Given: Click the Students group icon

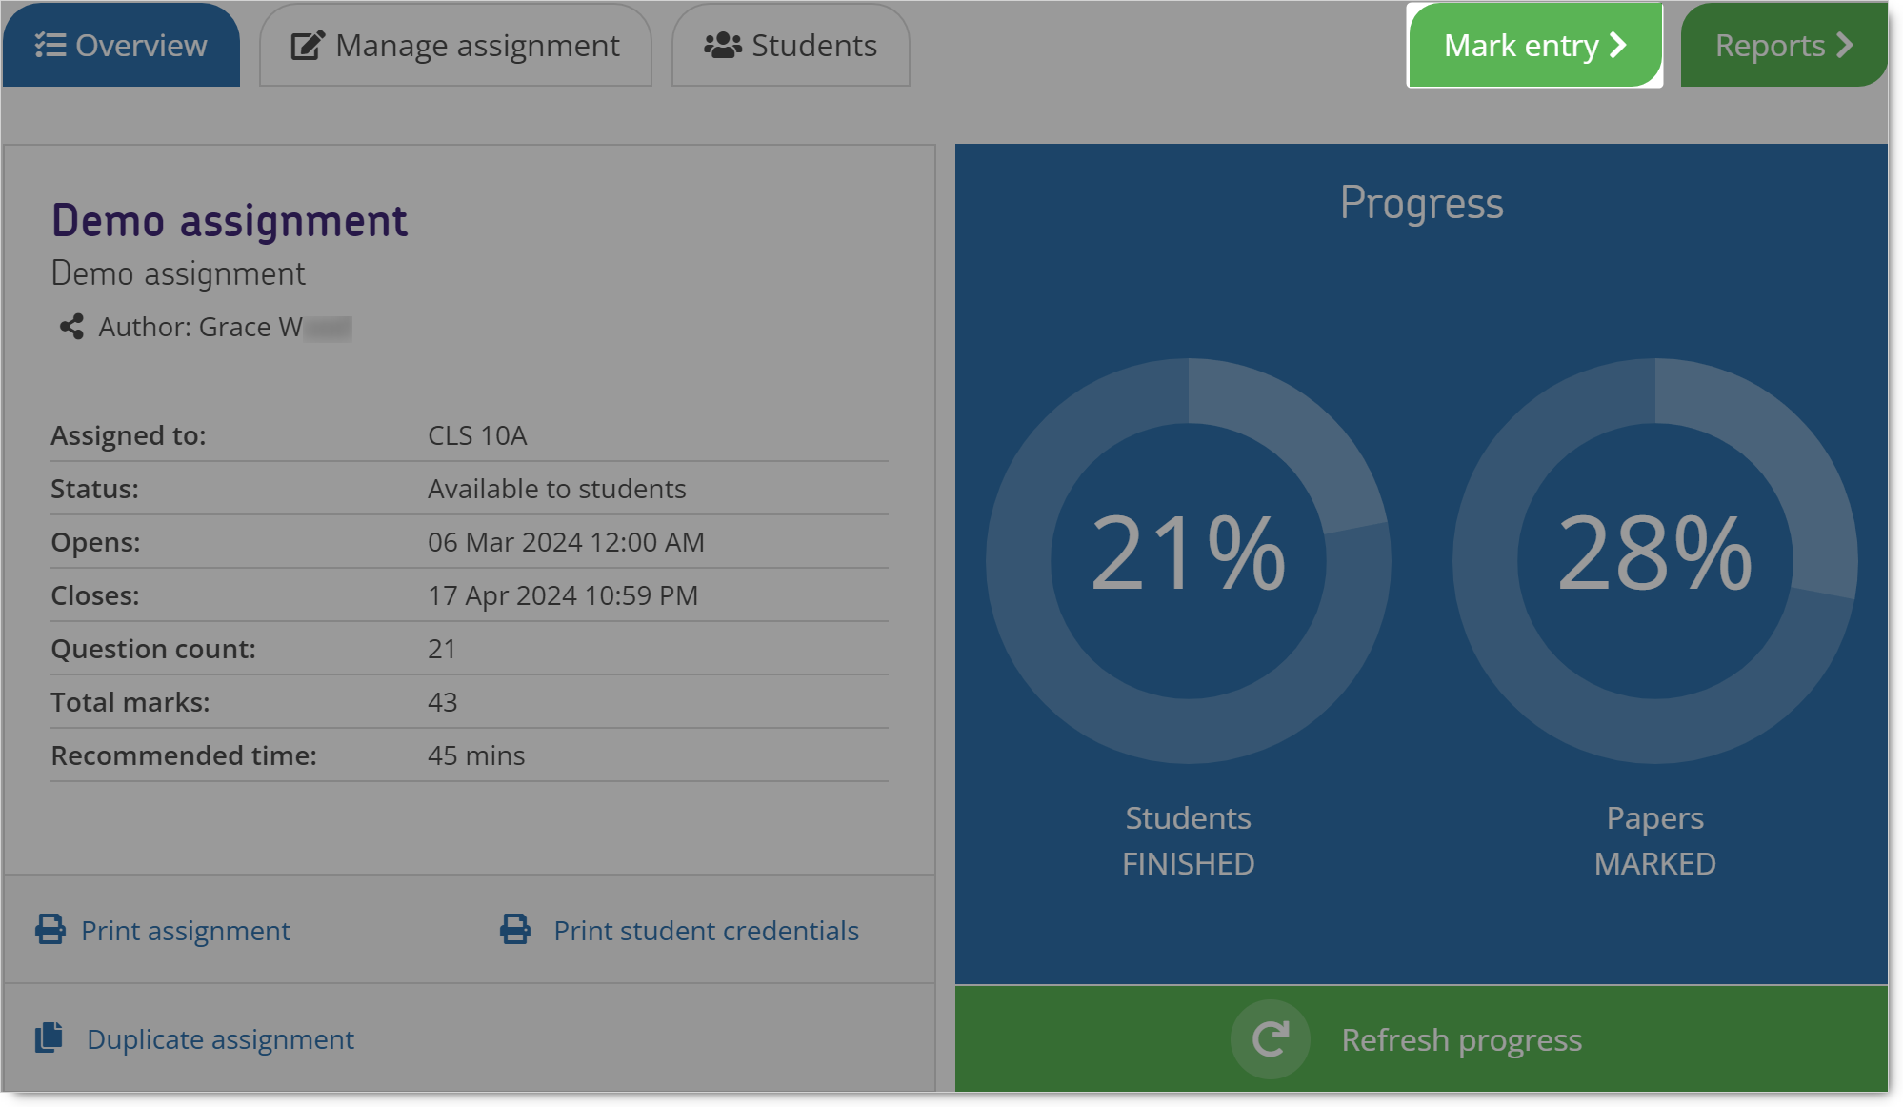Looking at the screenshot, I should click(x=723, y=45).
